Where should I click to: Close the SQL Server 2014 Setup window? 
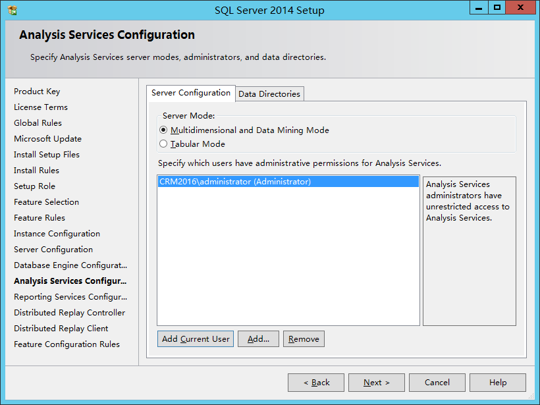point(520,8)
